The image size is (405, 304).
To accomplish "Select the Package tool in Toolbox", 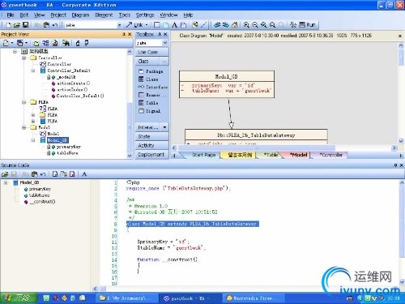I will (151, 71).
